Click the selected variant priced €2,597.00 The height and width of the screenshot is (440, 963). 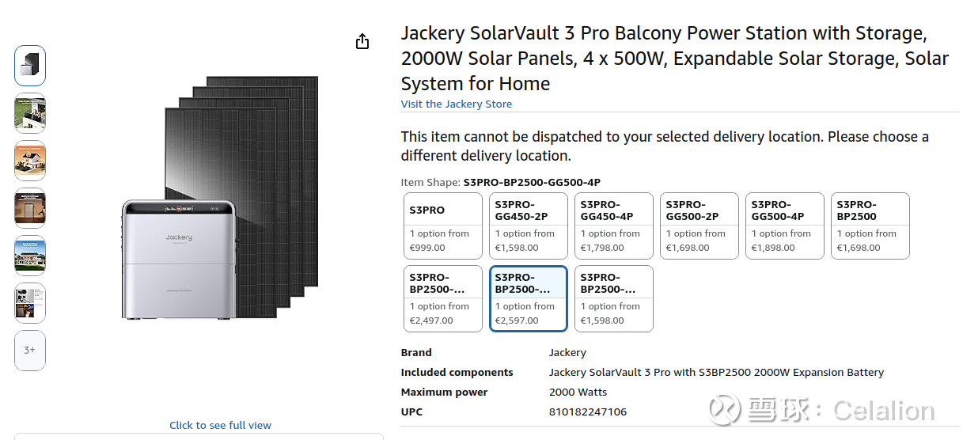point(529,298)
